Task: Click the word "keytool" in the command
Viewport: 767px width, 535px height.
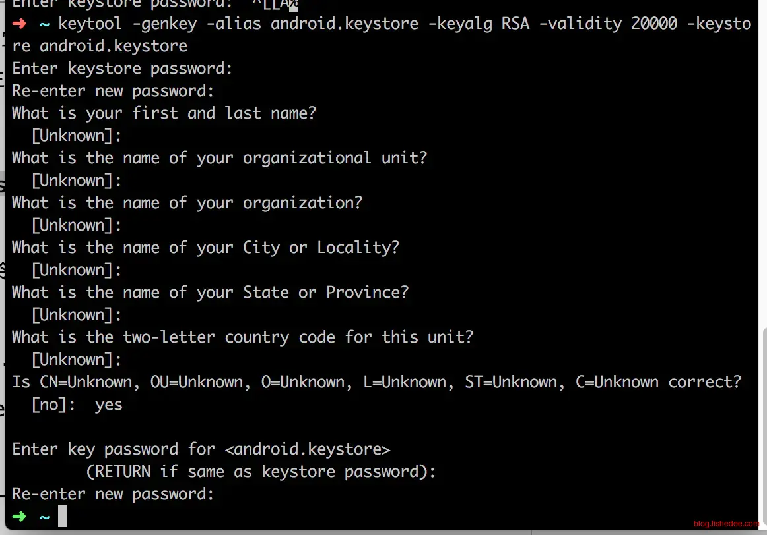Action: [90, 24]
